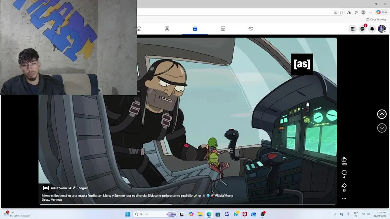Open the browser profile avatar
Image resolution: width=390 pixels, height=219 pixels.
[363, 12]
